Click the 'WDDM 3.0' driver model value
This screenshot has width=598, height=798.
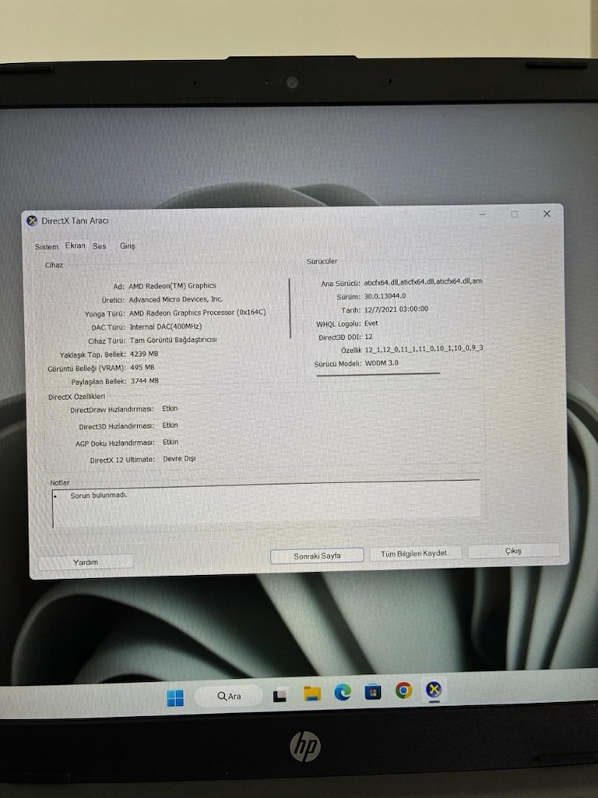(x=382, y=363)
